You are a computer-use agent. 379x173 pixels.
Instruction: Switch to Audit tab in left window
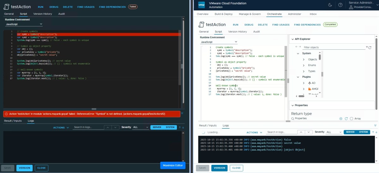click(x=62, y=14)
